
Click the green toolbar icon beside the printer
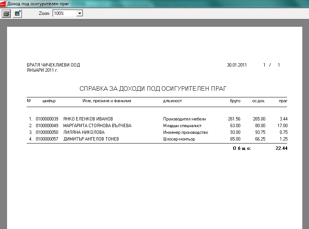click(17, 13)
